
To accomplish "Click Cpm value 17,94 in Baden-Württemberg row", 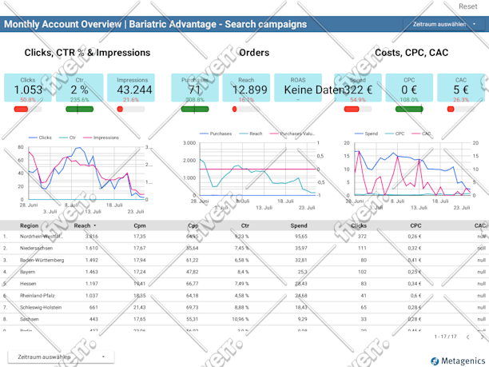I will [139, 260].
